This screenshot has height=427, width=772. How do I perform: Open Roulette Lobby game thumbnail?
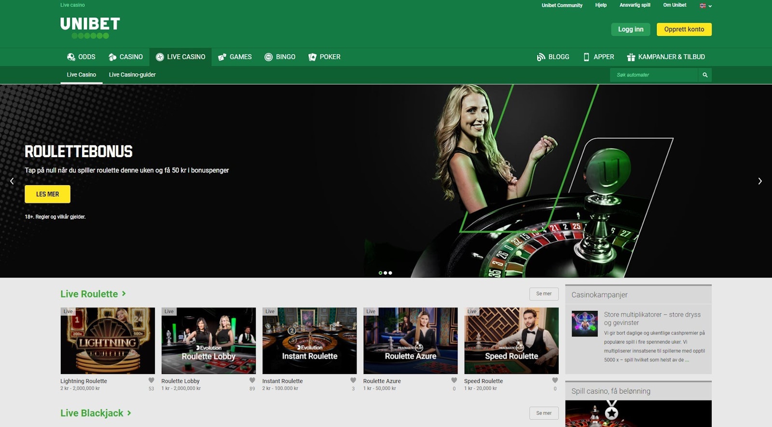coord(208,341)
